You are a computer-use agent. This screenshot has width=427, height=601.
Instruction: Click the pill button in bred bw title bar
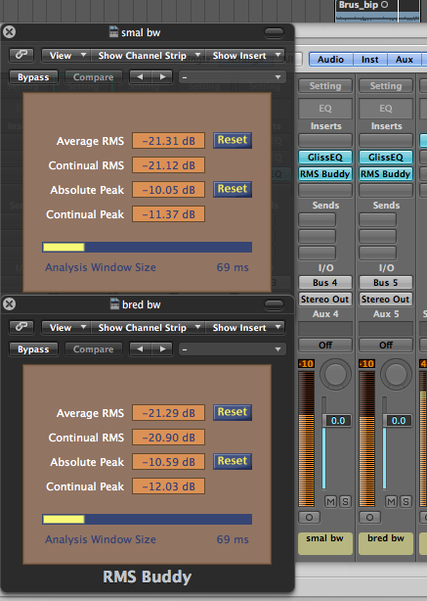tap(274, 304)
